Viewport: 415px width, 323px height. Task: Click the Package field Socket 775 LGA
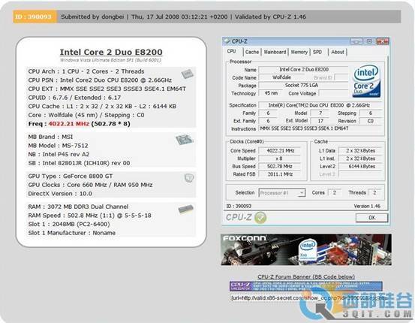(x=304, y=86)
